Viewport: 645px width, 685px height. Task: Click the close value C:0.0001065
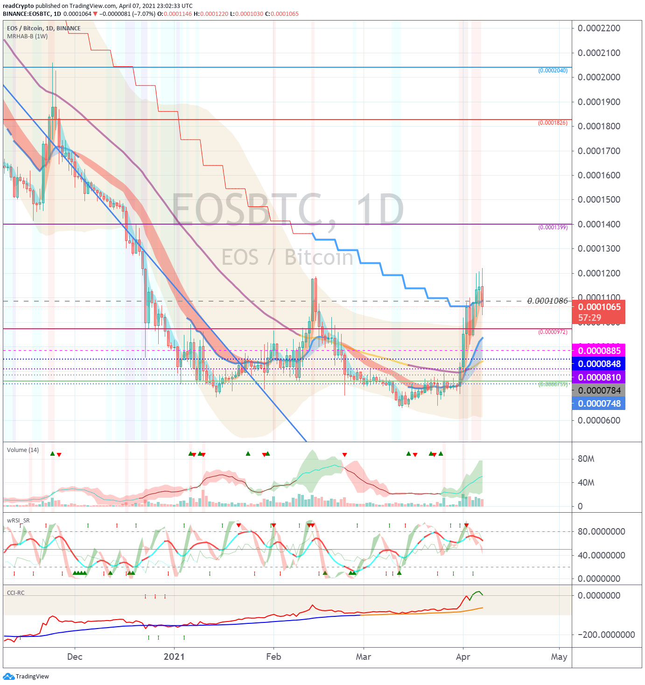coord(282,14)
